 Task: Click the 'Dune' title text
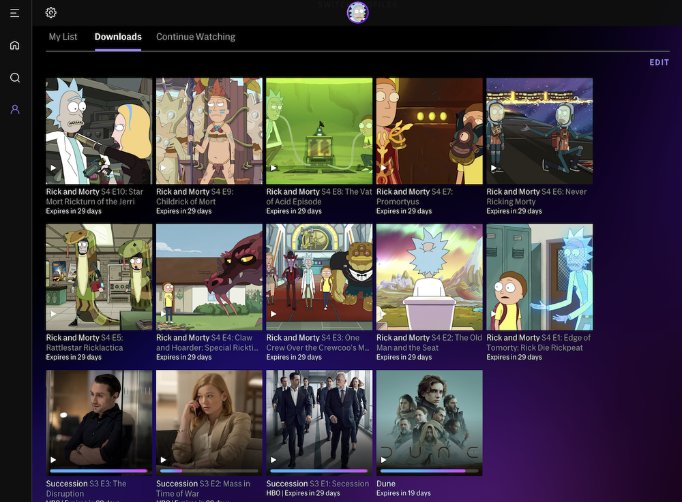386,484
